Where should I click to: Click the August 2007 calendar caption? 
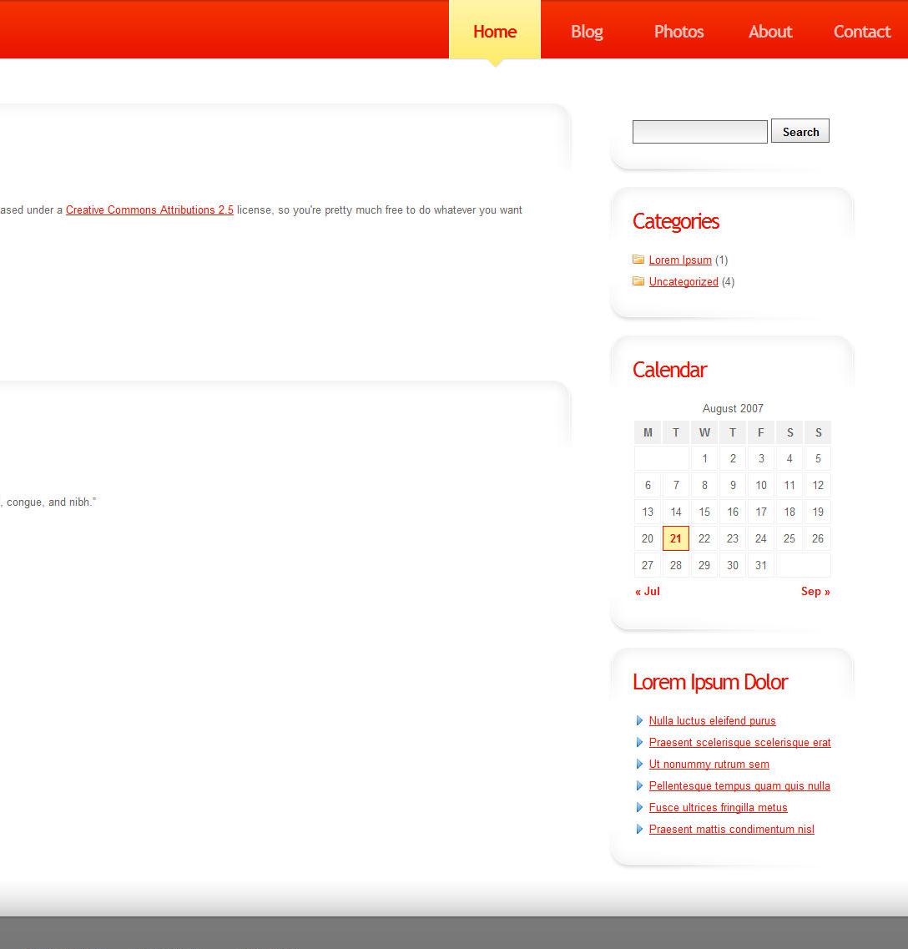(733, 408)
